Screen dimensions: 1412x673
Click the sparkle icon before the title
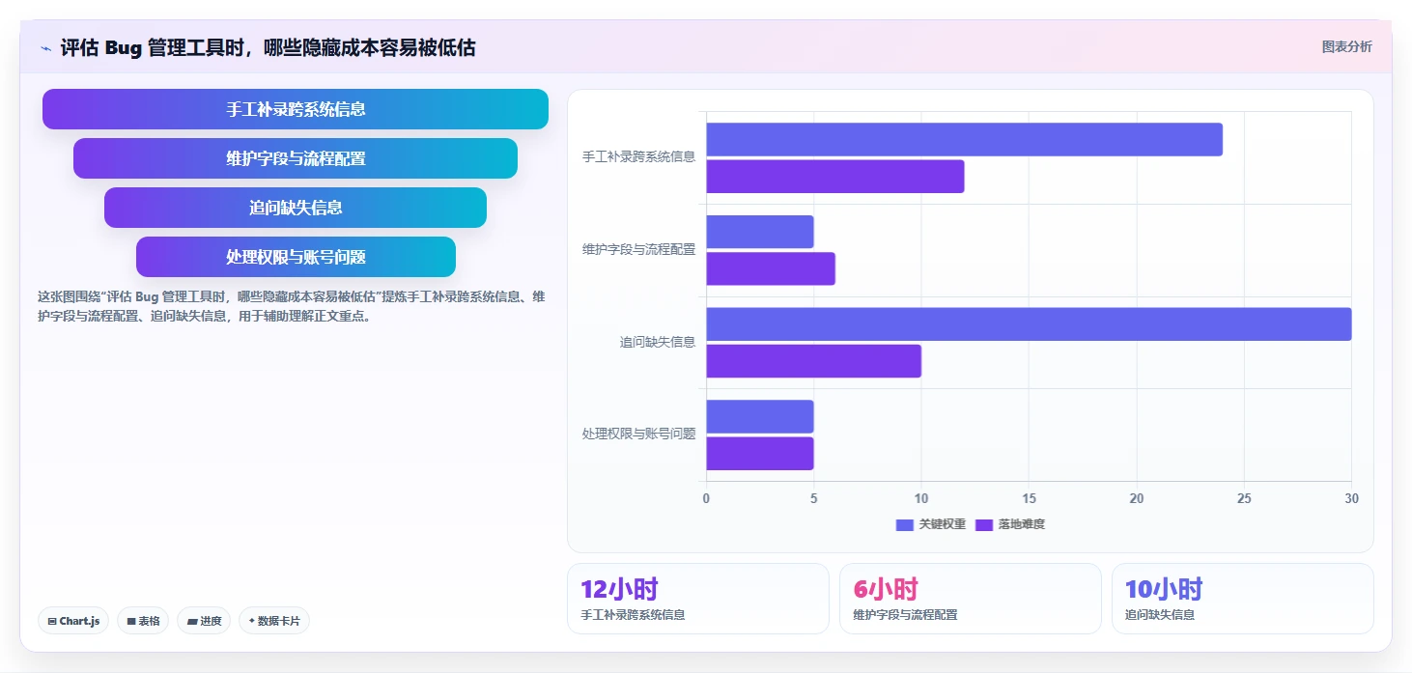[x=46, y=47]
